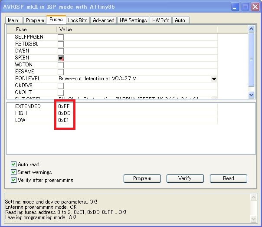Switch to the Main tab
This screenshot has height=227, width=262.
click(x=14, y=20)
